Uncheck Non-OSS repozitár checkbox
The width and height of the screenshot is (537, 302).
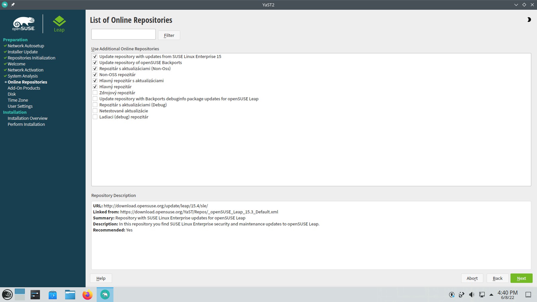pyautogui.click(x=95, y=74)
